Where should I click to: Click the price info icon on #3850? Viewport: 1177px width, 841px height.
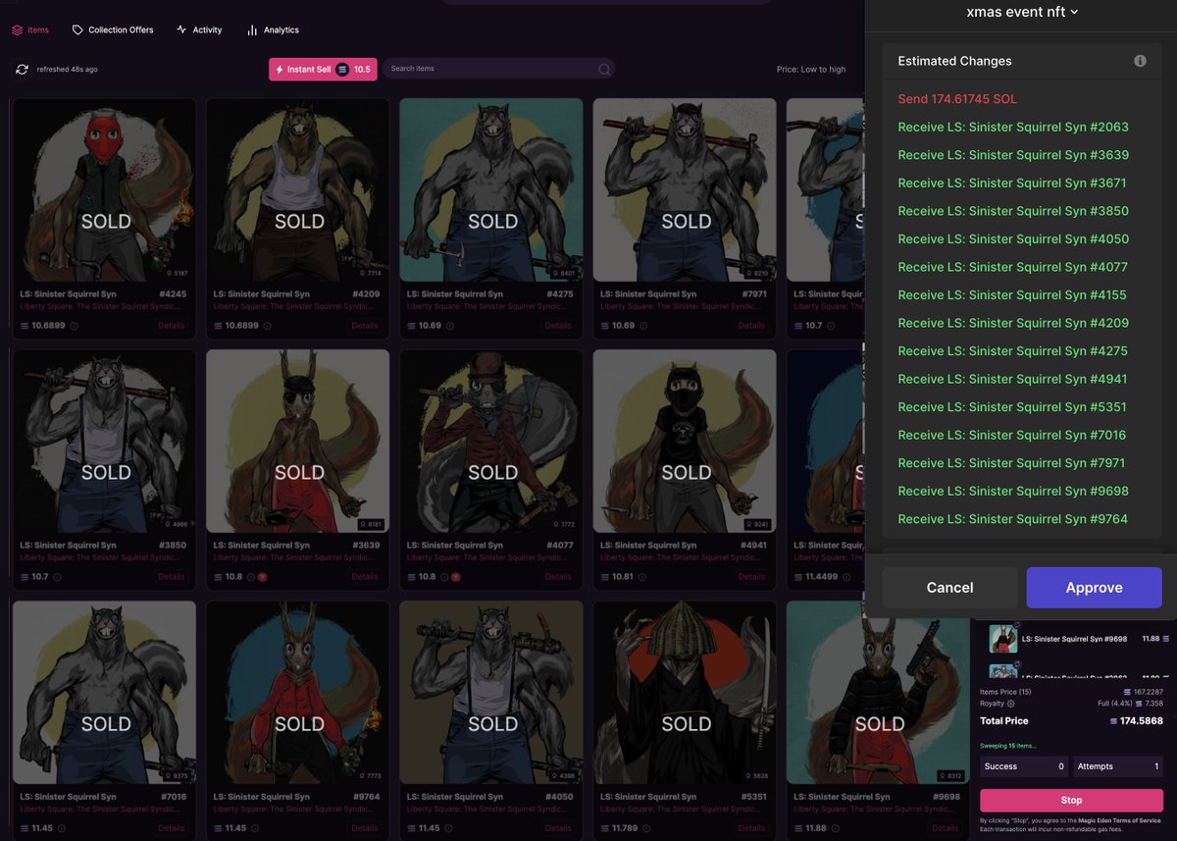coord(57,577)
